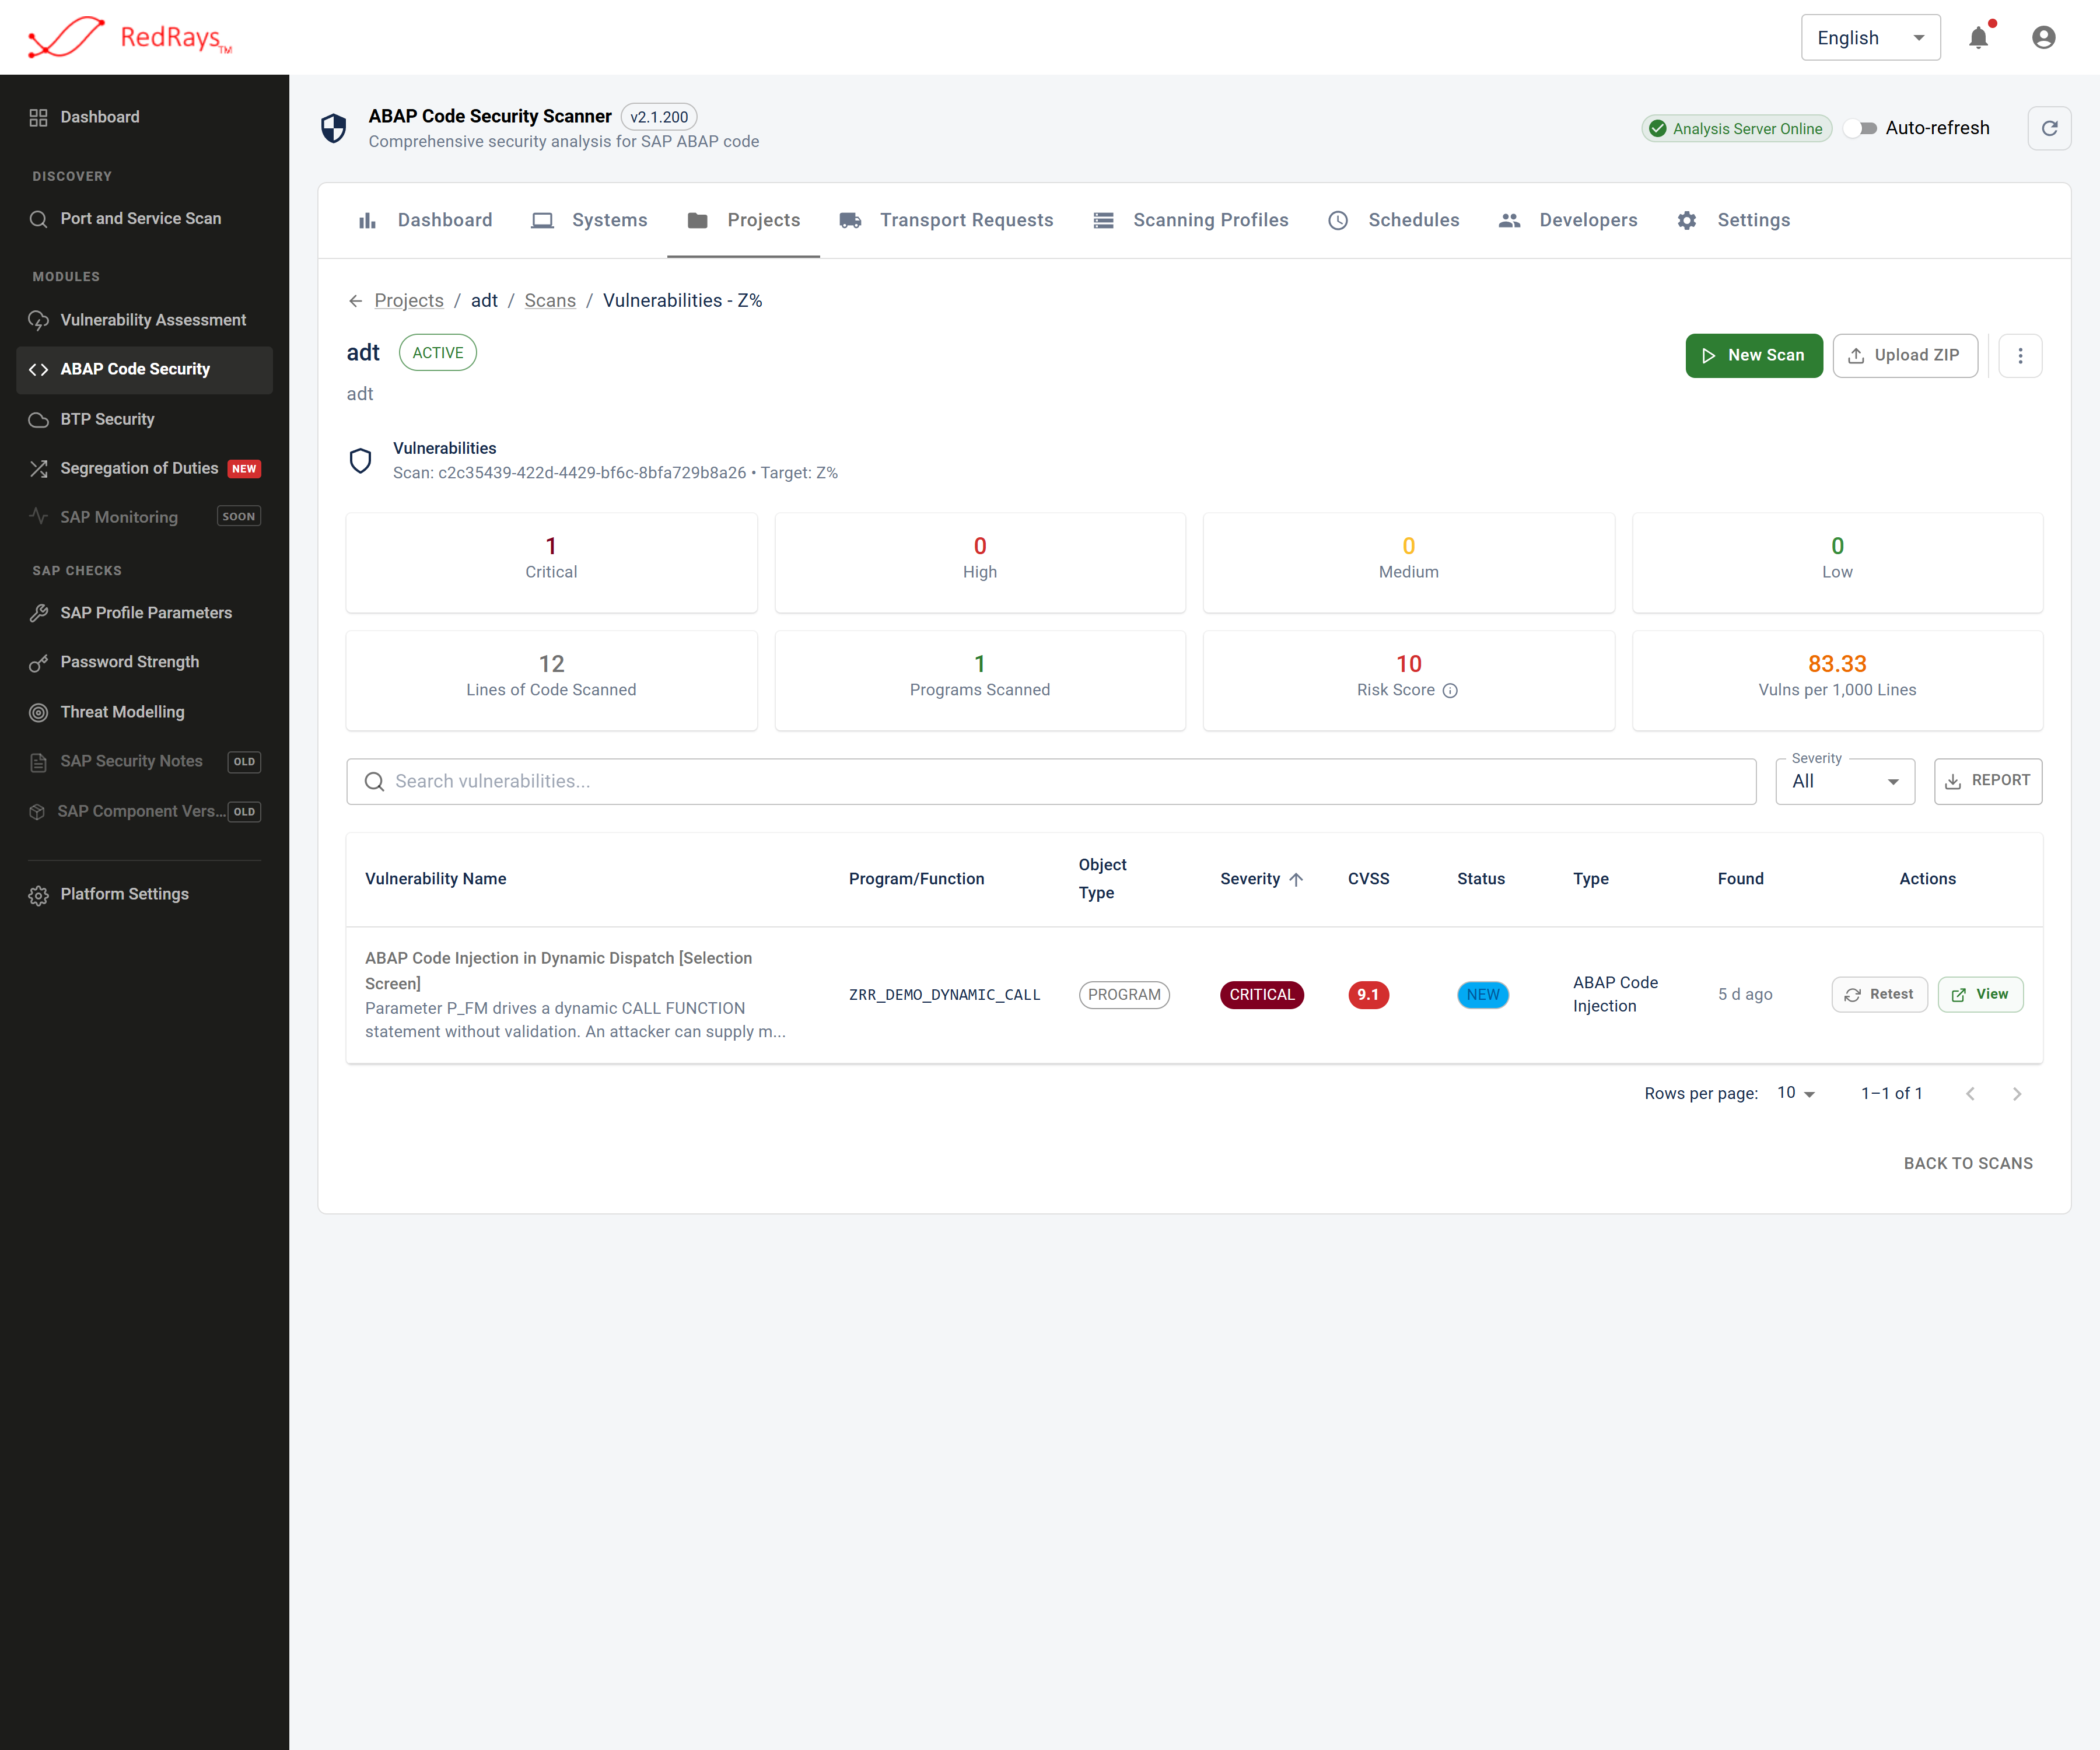
Task: Switch to the Transport Requests tab
Action: click(946, 220)
